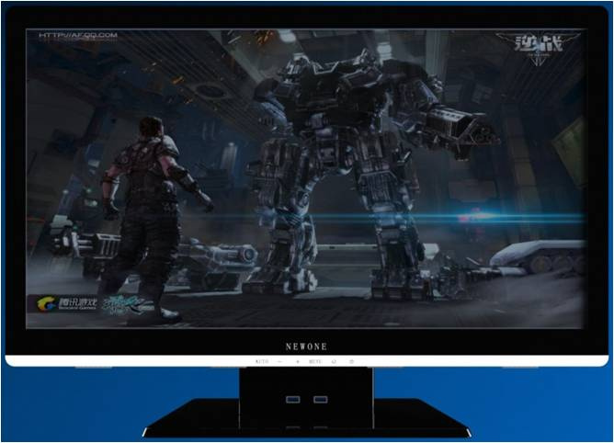The width and height of the screenshot is (614, 443).
Task: Open the monitor MENU button
Action: pos(315,361)
